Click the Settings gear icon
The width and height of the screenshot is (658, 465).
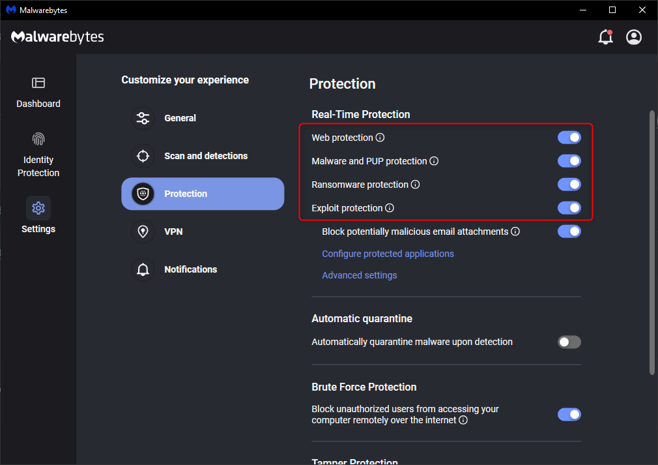[38, 208]
